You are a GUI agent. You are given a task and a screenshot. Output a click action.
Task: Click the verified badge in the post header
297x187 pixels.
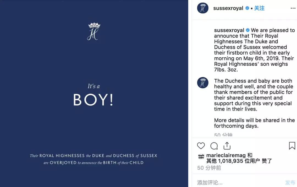click(x=247, y=8)
